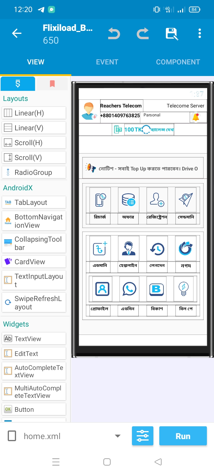Pick the EditText widget
Screen dimensions: 214x475
coord(34,354)
